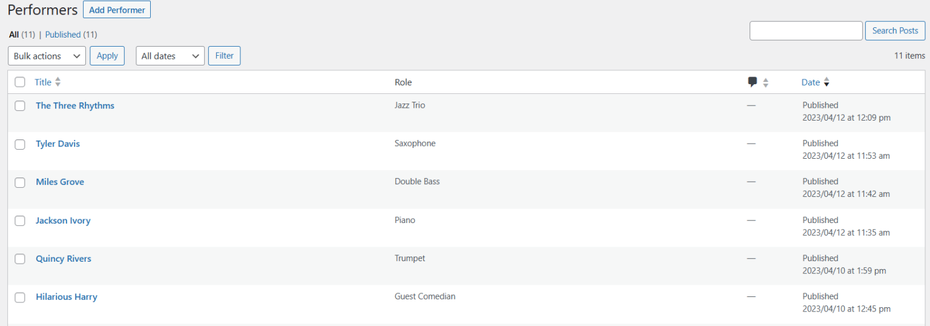Sort by the Date column header
Image resolution: width=930 pixels, height=326 pixels.
coord(811,82)
